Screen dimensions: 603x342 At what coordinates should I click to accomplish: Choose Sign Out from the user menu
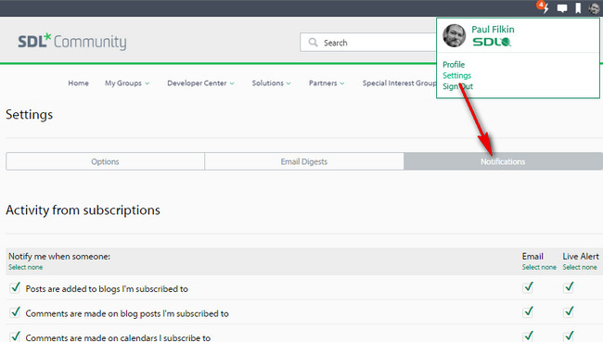pos(457,86)
